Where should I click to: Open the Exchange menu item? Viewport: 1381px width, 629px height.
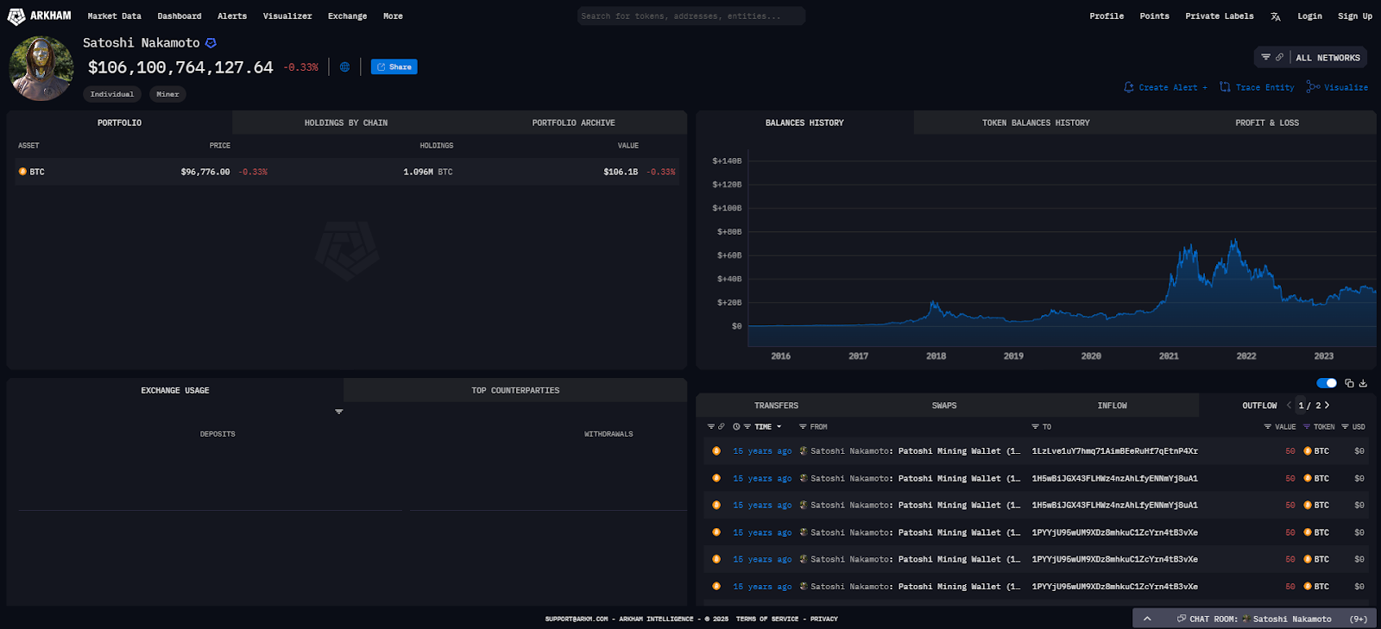click(347, 16)
